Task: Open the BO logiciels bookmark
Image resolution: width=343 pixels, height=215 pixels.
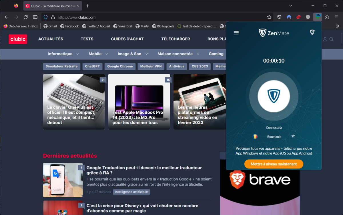Action: pos(163,26)
